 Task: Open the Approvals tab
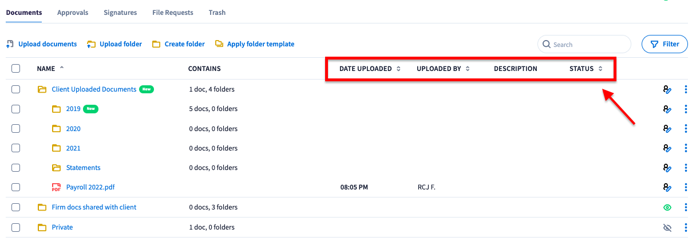click(73, 13)
